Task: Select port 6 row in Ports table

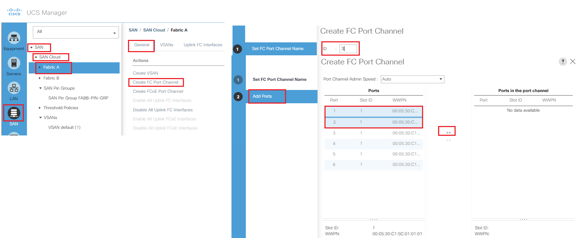Action: click(x=374, y=164)
